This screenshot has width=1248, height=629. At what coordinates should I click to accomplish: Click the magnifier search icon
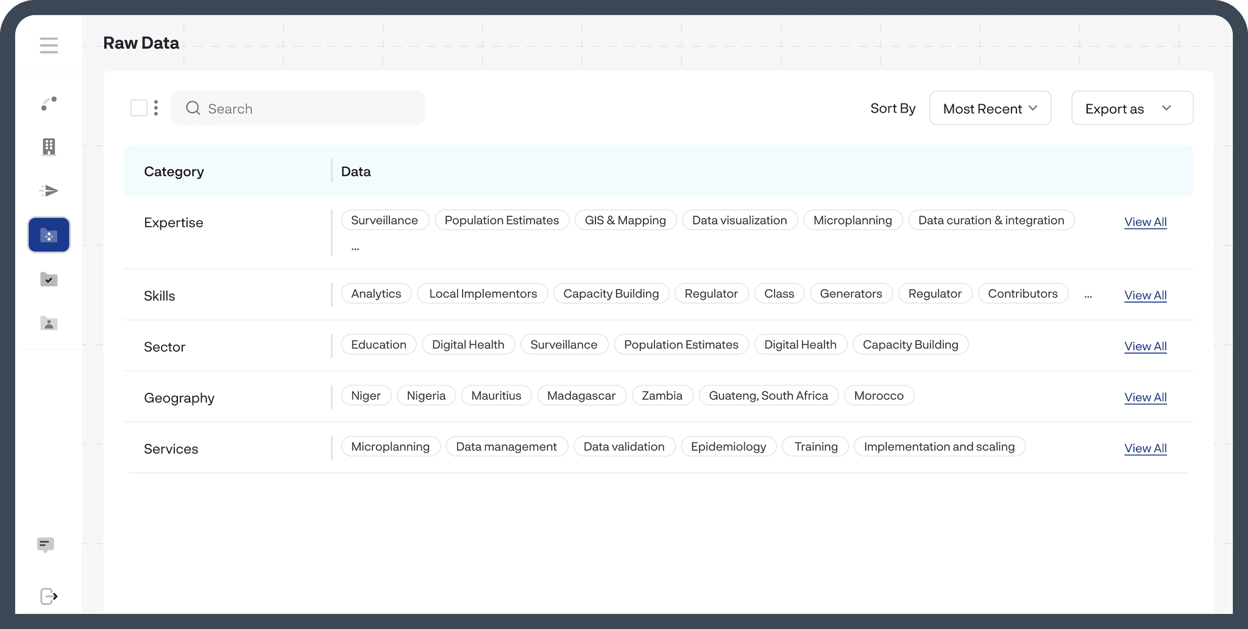click(x=193, y=108)
